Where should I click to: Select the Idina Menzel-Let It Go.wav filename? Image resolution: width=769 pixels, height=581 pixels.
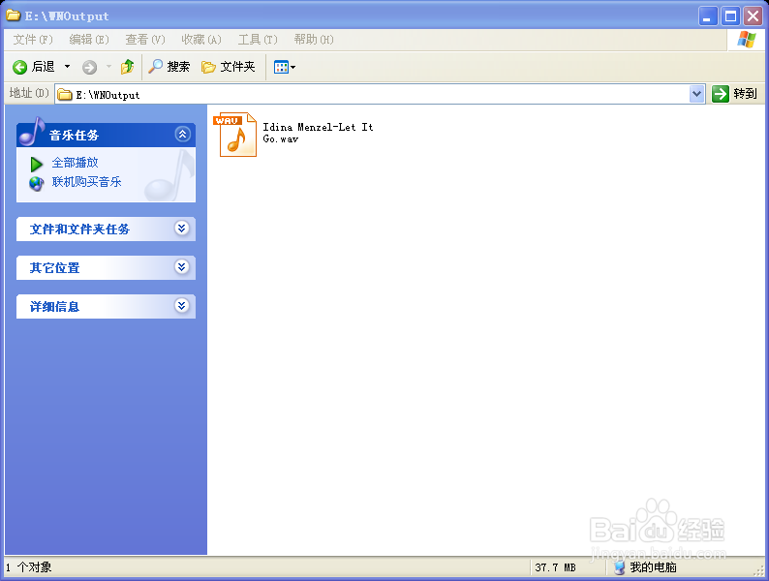coord(318,133)
